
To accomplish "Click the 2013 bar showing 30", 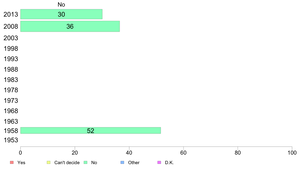I will point(61,14).
